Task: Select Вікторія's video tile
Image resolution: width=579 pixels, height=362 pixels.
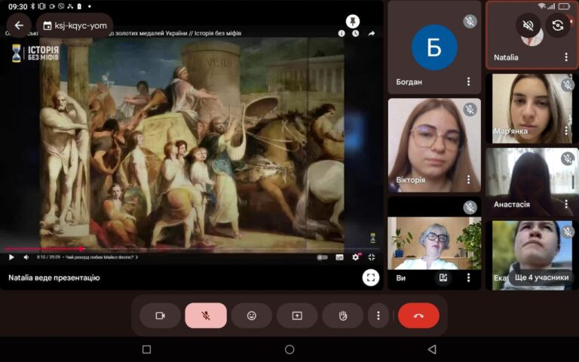Action: point(434,145)
